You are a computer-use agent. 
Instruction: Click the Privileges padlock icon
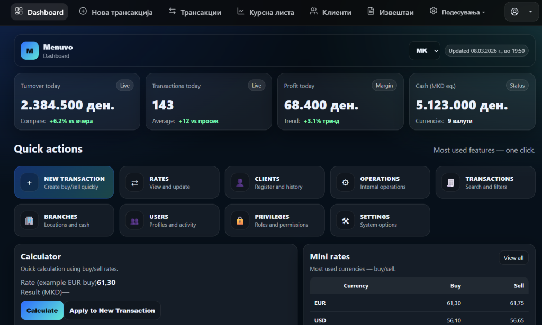[240, 221]
